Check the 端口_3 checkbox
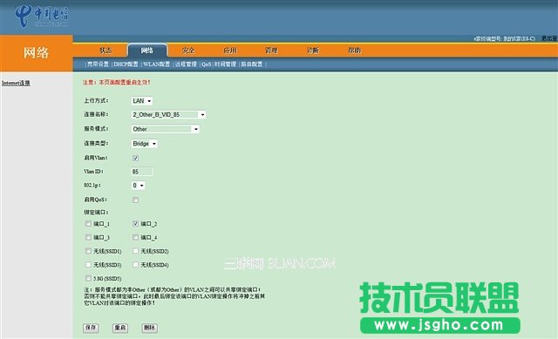The width and height of the screenshot is (558, 339). coord(88,237)
